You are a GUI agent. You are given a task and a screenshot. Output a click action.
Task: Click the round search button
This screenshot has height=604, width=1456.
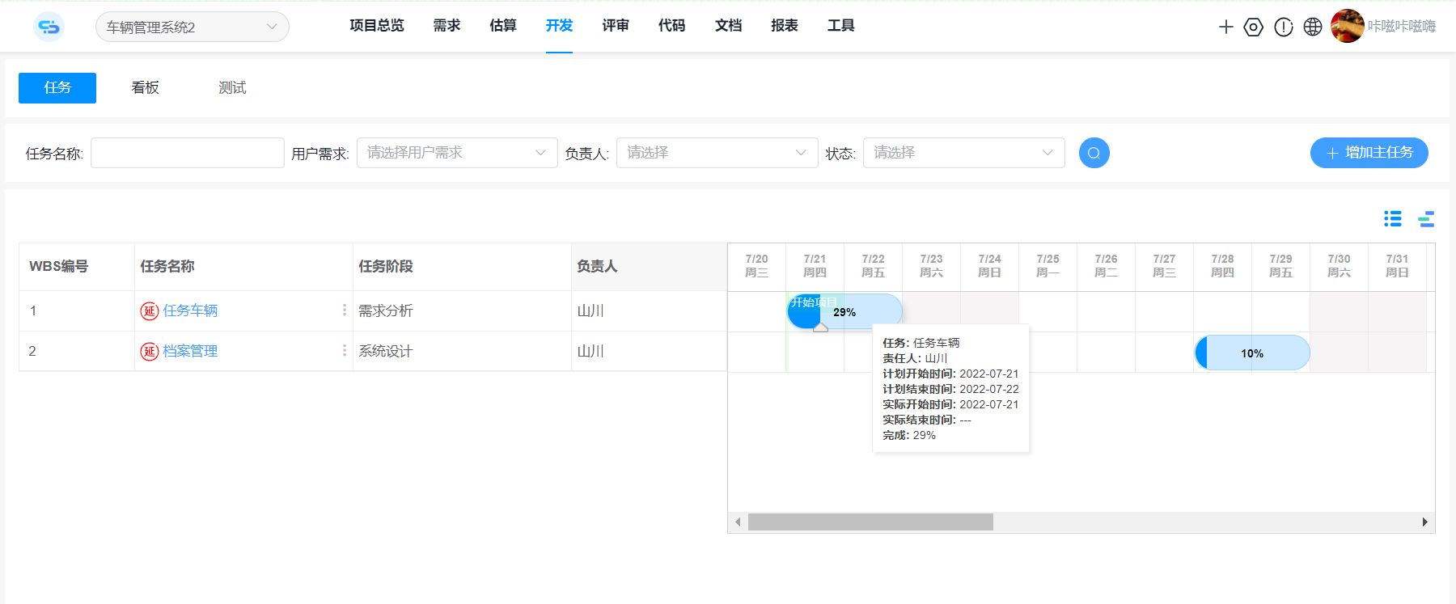(1094, 153)
